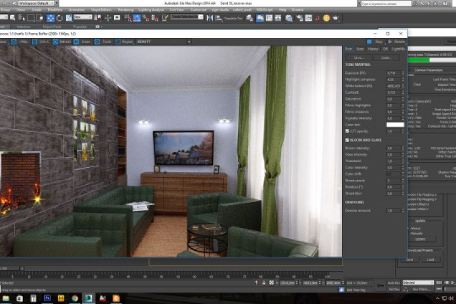Screen dimensions: 456x304
Task: Toggle the Bloom and Glare checkbox
Action: (347, 140)
